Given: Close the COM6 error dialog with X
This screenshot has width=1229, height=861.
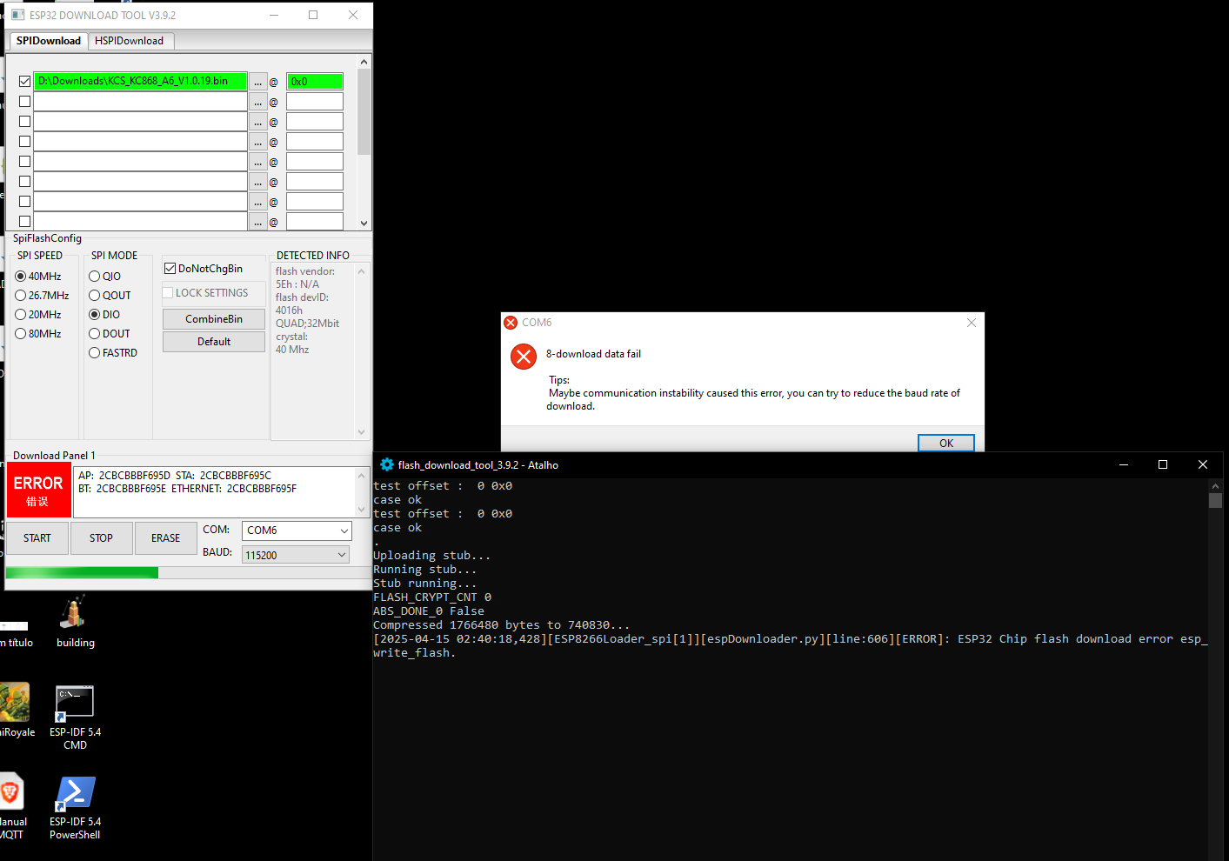Looking at the screenshot, I should click(x=972, y=323).
